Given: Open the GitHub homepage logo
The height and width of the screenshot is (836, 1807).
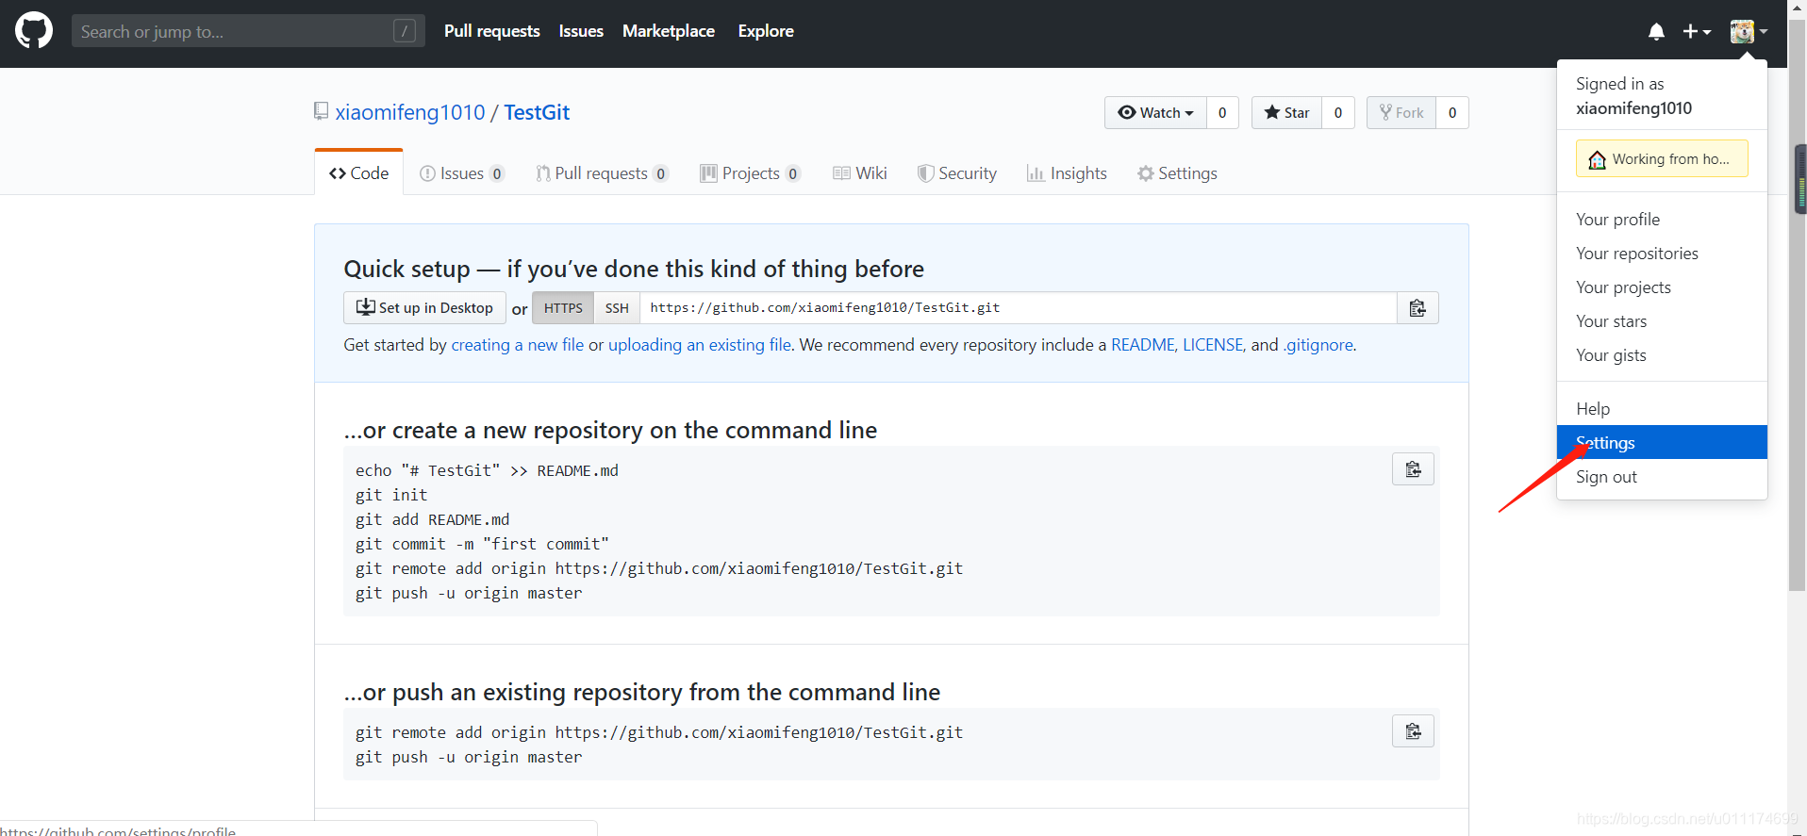Looking at the screenshot, I should click(x=34, y=31).
